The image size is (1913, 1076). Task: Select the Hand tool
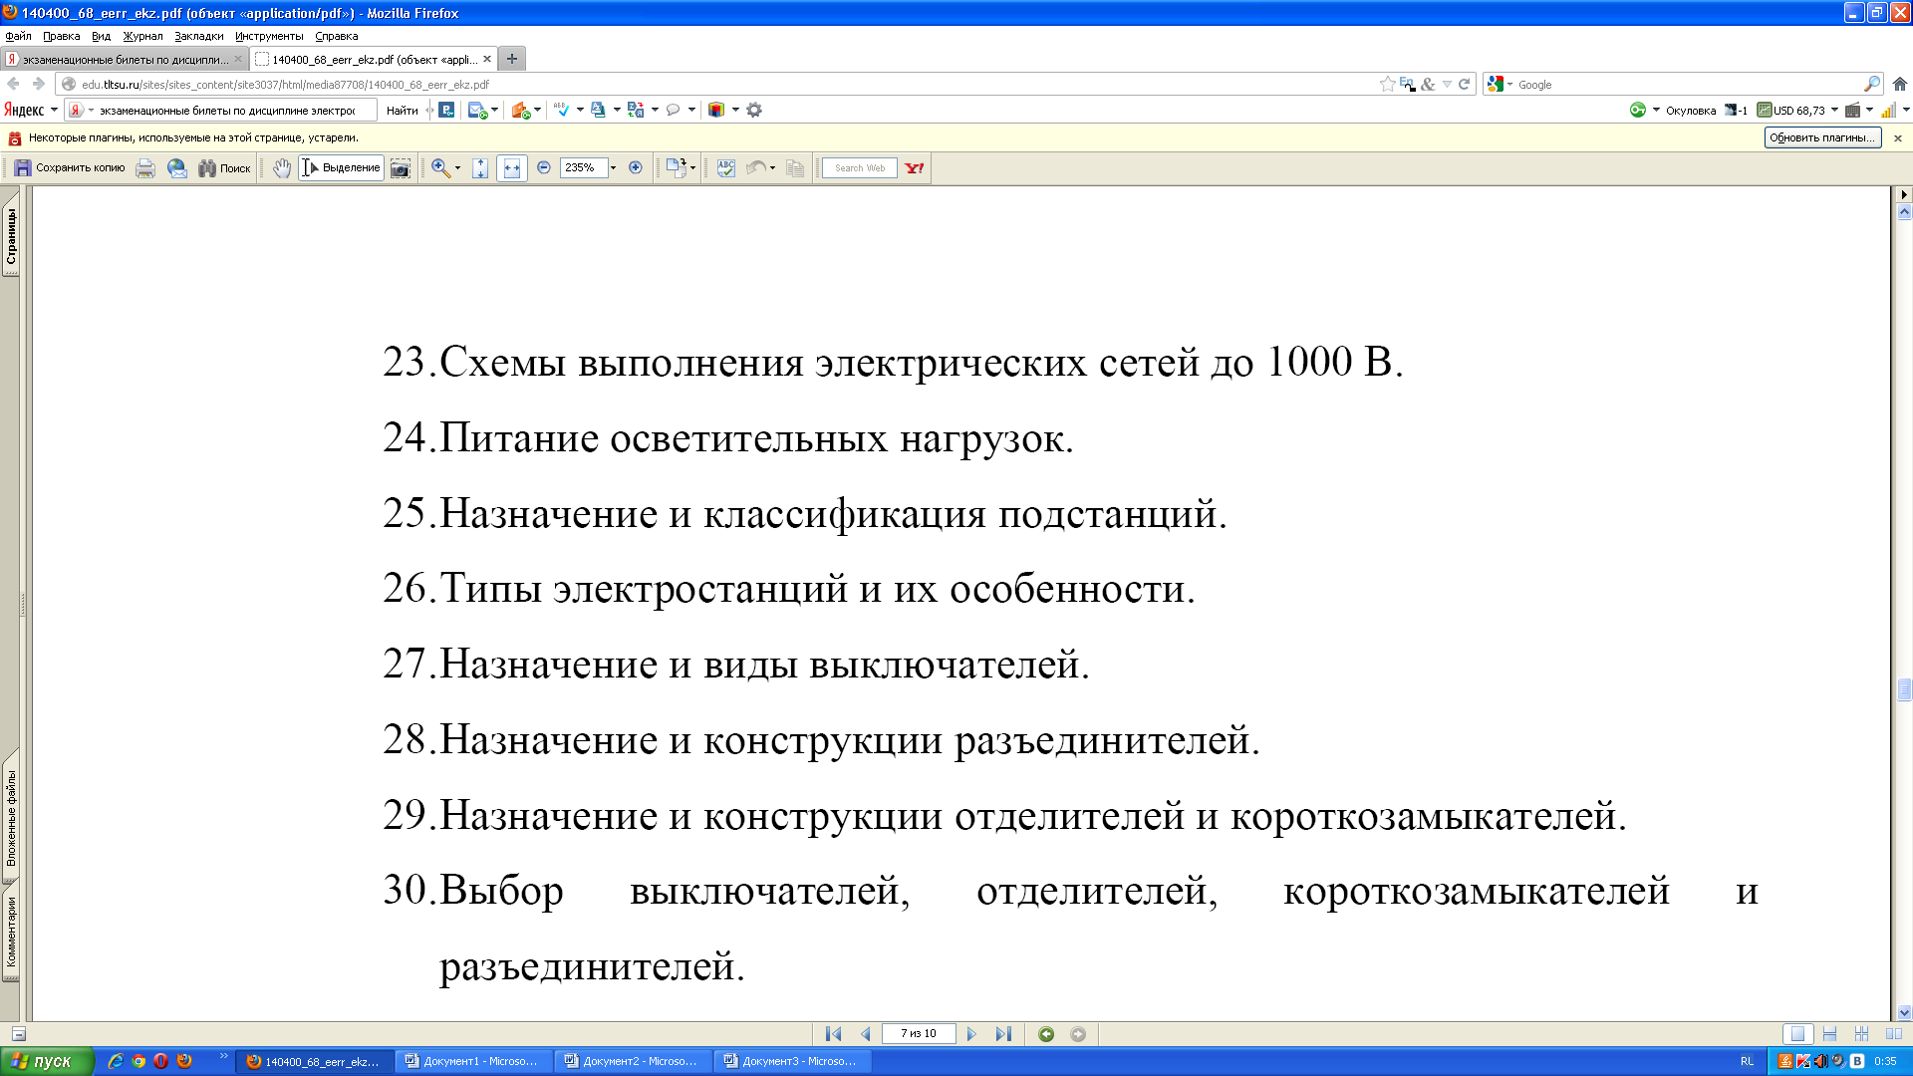pos(282,168)
